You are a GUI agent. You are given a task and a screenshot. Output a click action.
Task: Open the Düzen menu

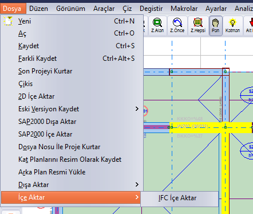click(38, 9)
